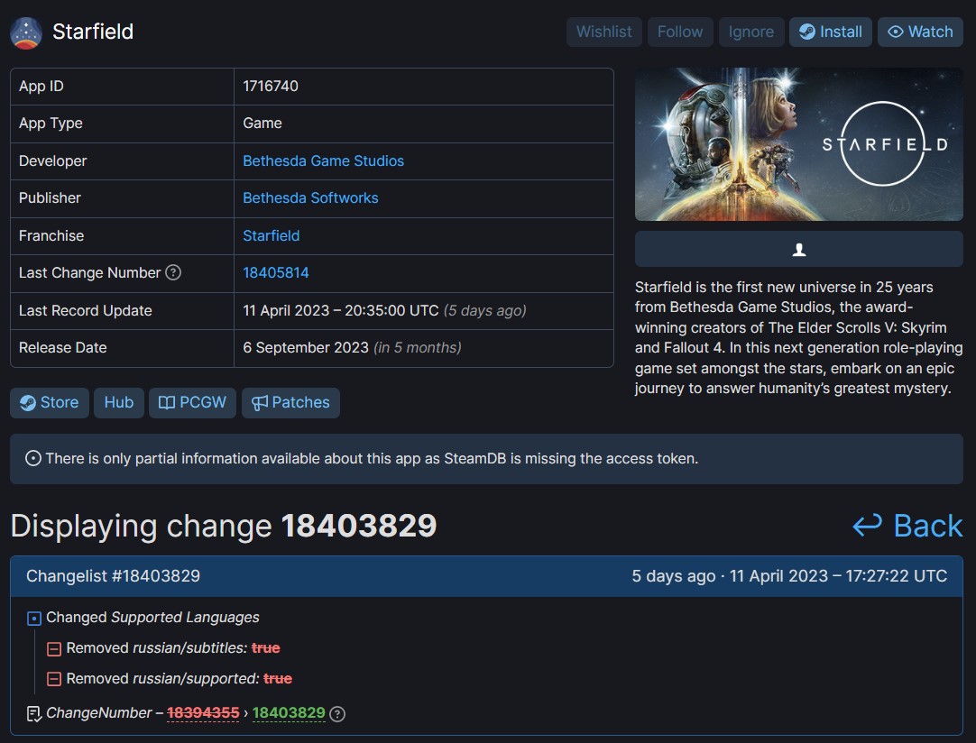Toggle Watch for this app

point(920,32)
